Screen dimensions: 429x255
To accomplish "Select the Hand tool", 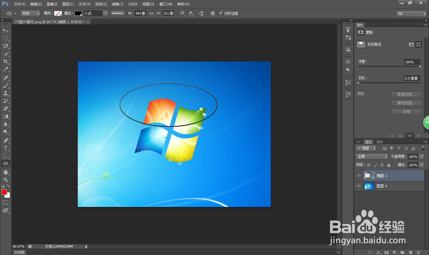I will 6,172.
